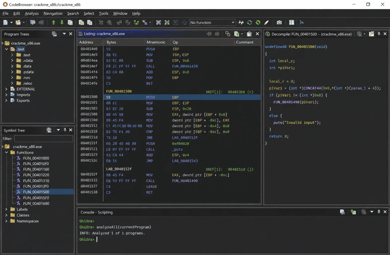Click the open project folder toolbar icon
The width and height of the screenshot is (390, 255).
click(x=18, y=22)
